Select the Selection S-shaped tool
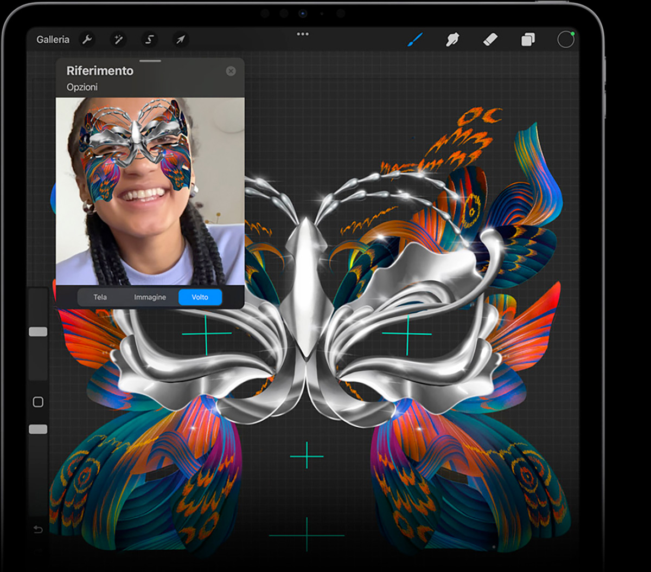Image resolution: width=651 pixels, height=572 pixels. [x=149, y=40]
